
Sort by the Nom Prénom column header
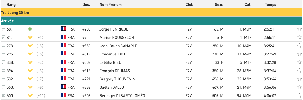pyautogui.click(x=110, y=5)
